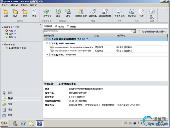This screenshot has width=170, height=128.
Task: Select the 计算机 grouping radio button
Action: click(68, 26)
